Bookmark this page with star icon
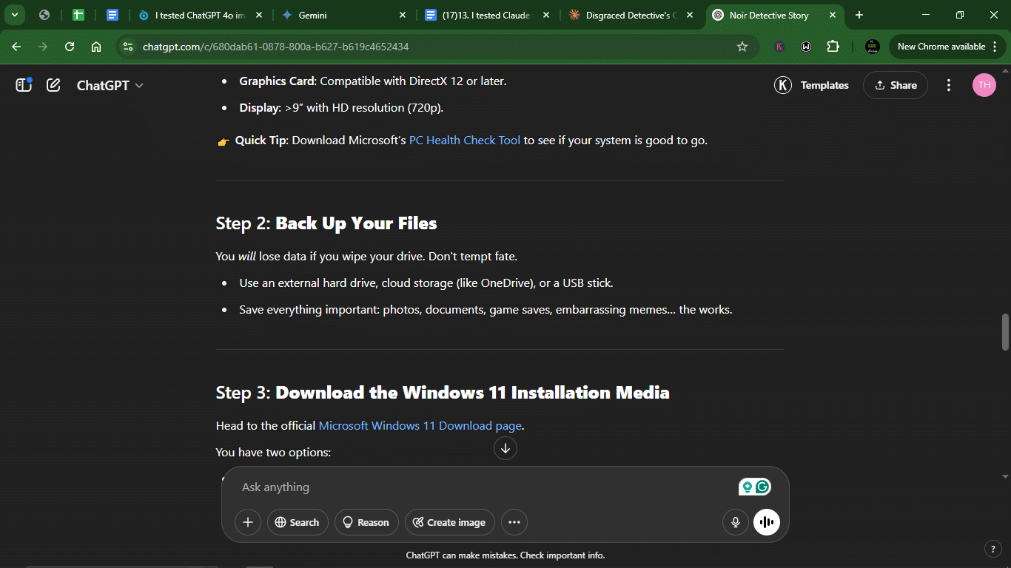This screenshot has width=1011, height=568. 742,47
